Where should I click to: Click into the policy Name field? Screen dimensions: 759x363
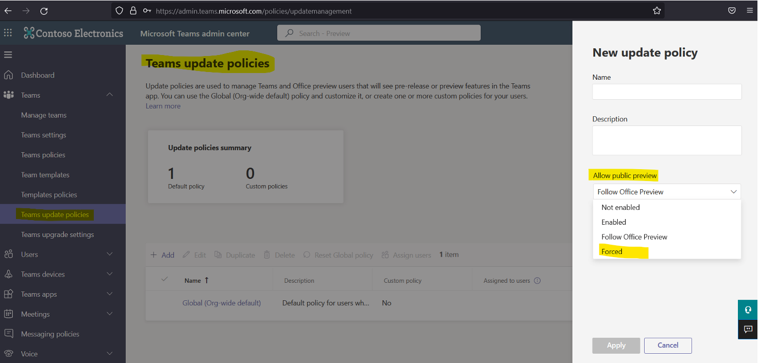pyautogui.click(x=667, y=92)
